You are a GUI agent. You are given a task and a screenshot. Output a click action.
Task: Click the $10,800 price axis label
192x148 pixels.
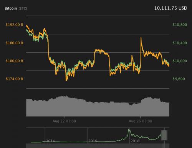(180, 25)
